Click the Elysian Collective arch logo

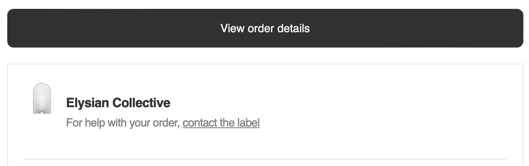click(x=42, y=98)
